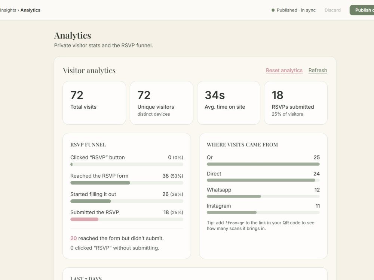Click '0 clicked RSVP without submitting' text
Viewport: 374px width, 280px height.
pos(115,248)
